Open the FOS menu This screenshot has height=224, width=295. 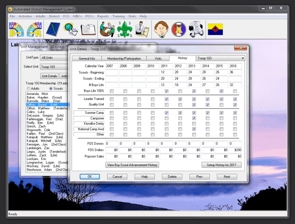click(x=66, y=16)
